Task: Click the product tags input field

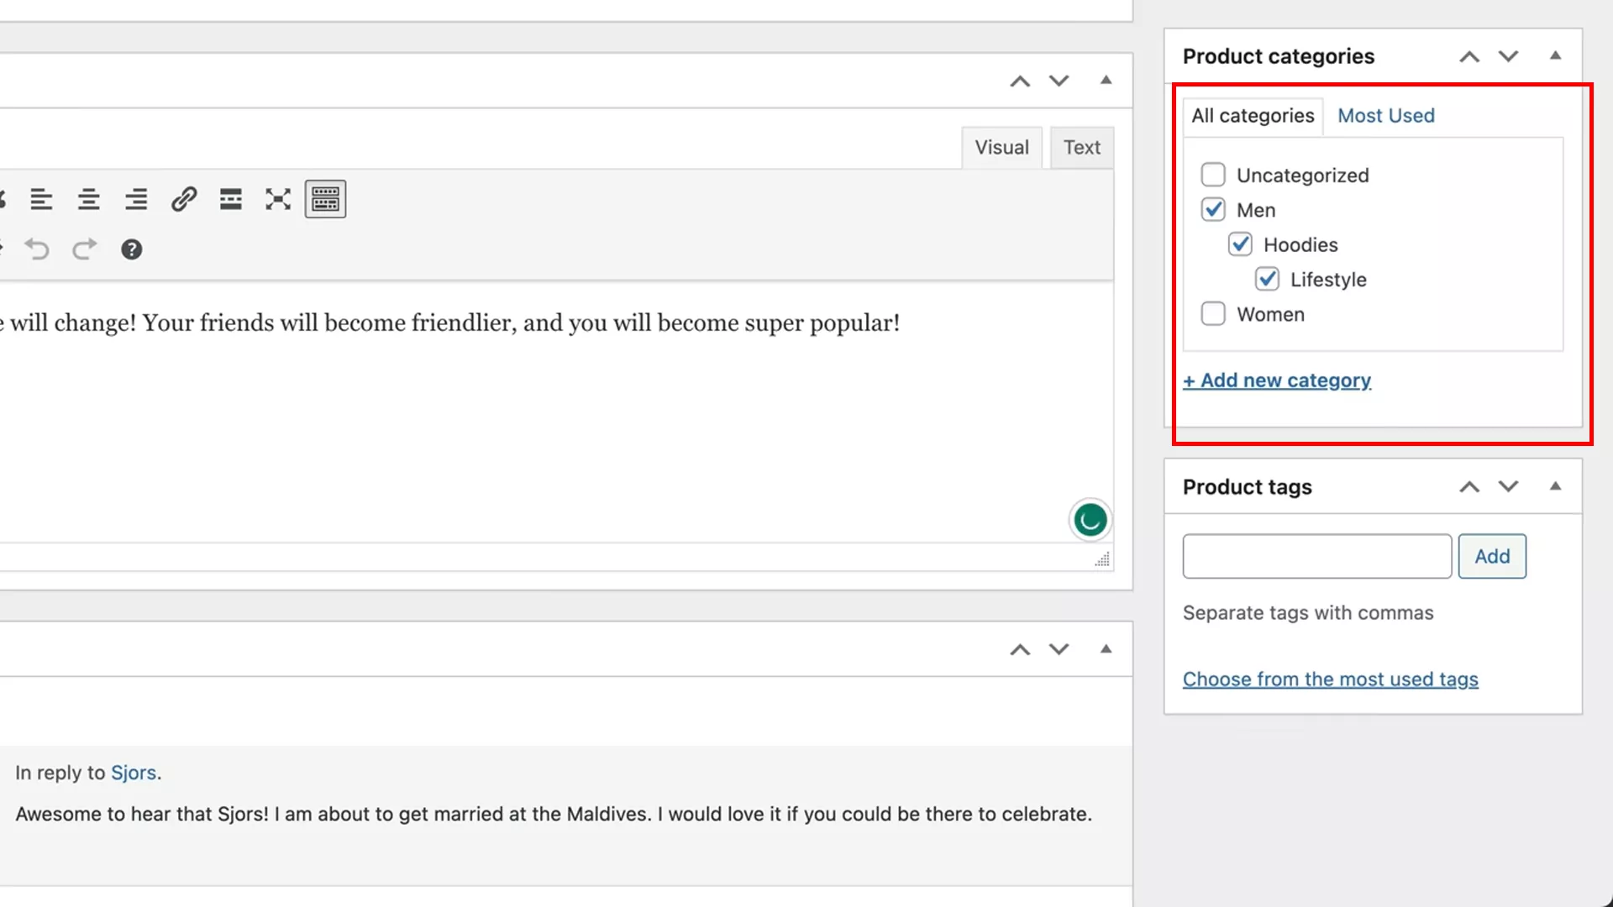Action: (1316, 556)
